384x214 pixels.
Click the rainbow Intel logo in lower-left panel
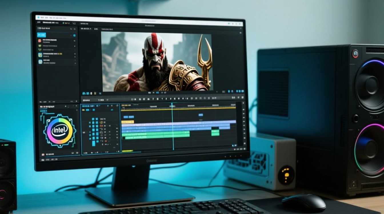(60, 131)
